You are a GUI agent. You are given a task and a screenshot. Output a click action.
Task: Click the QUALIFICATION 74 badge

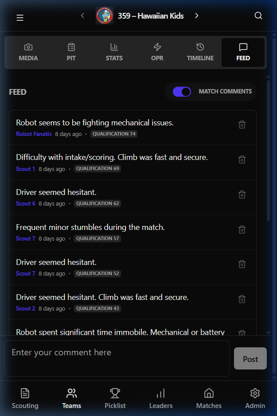pos(113,134)
